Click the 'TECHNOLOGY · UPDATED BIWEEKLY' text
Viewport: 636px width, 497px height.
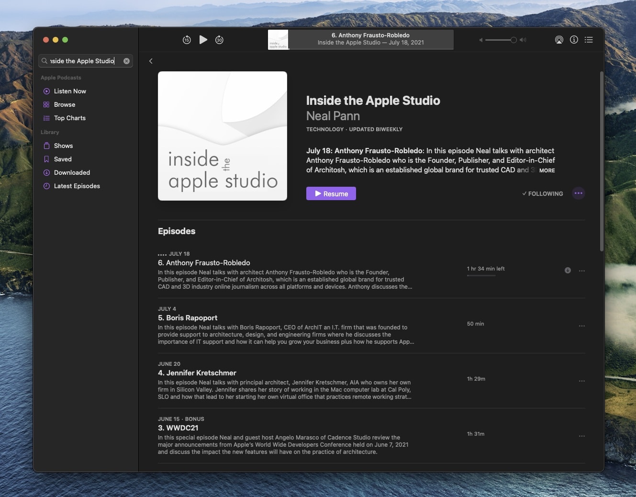[354, 129]
